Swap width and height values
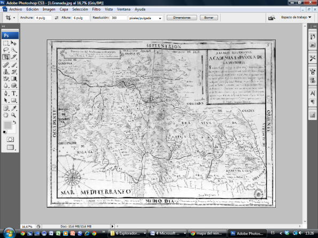 [x=56, y=18]
